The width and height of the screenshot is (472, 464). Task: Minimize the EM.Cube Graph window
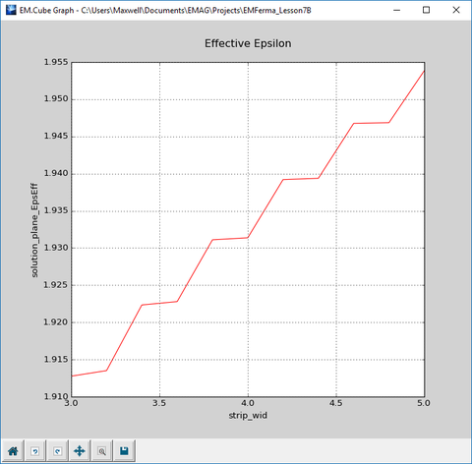coord(396,10)
